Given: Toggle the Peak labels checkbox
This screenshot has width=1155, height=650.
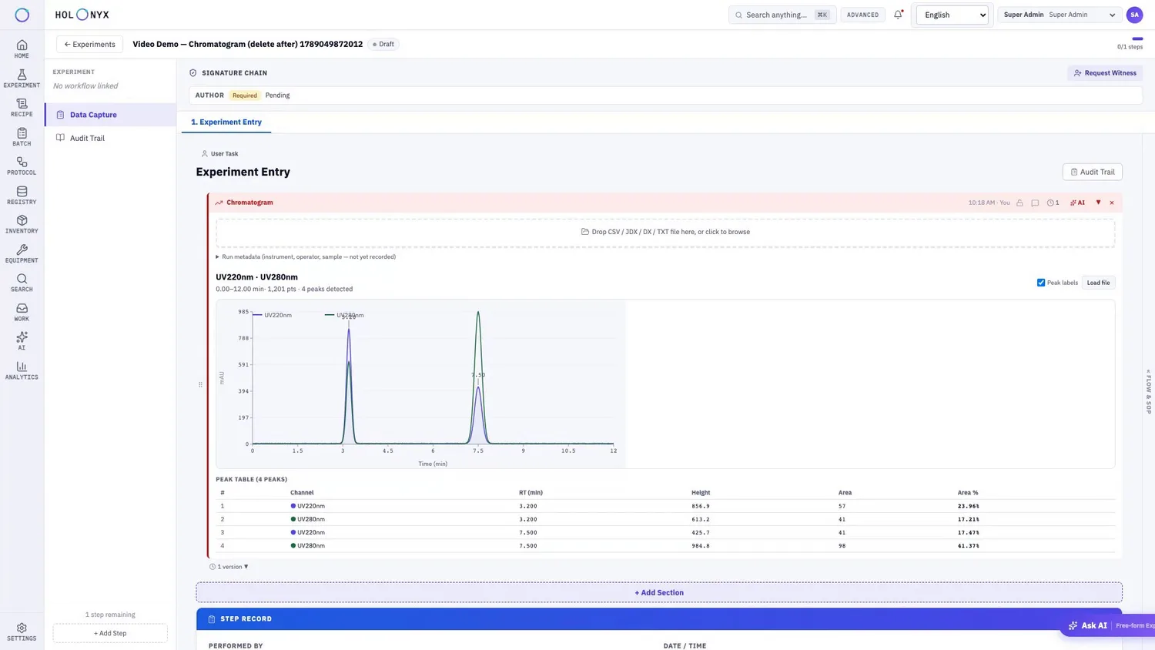Looking at the screenshot, I should pyautogui.click(x=1041, y=283).
